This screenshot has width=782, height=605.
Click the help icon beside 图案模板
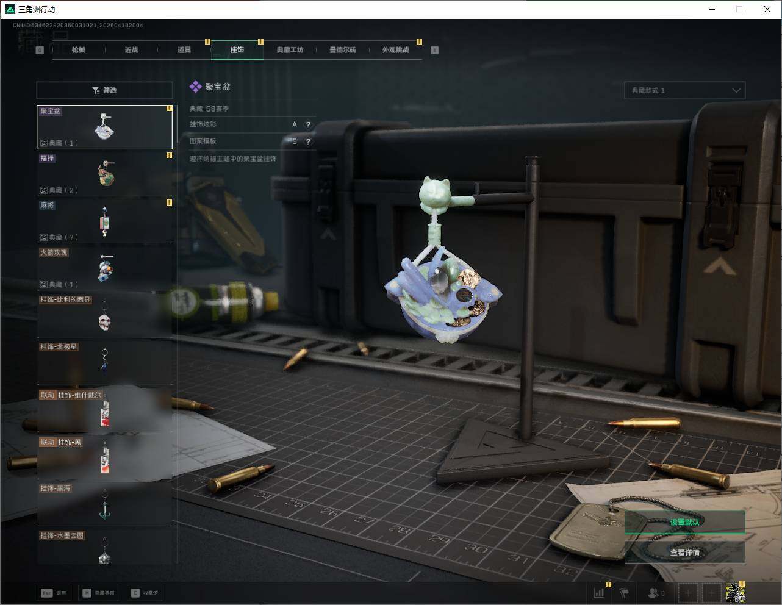click(308, 141)
